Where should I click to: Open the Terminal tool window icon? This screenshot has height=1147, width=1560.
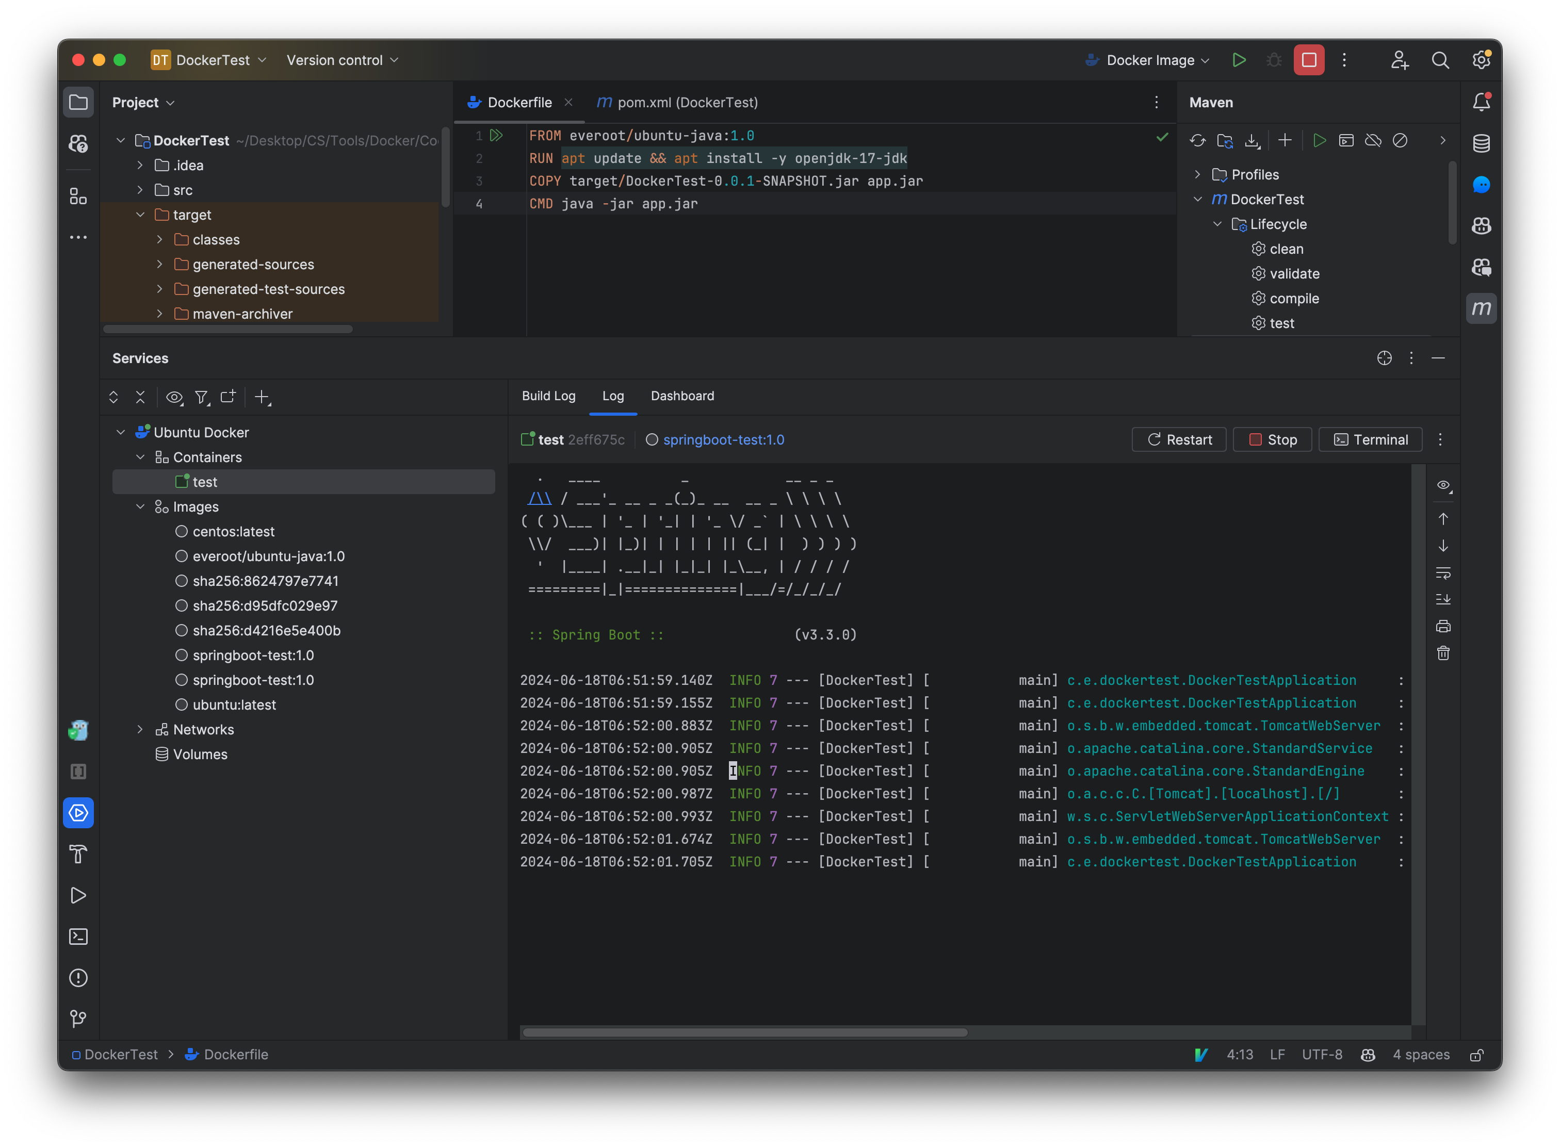tap(78, 937)
